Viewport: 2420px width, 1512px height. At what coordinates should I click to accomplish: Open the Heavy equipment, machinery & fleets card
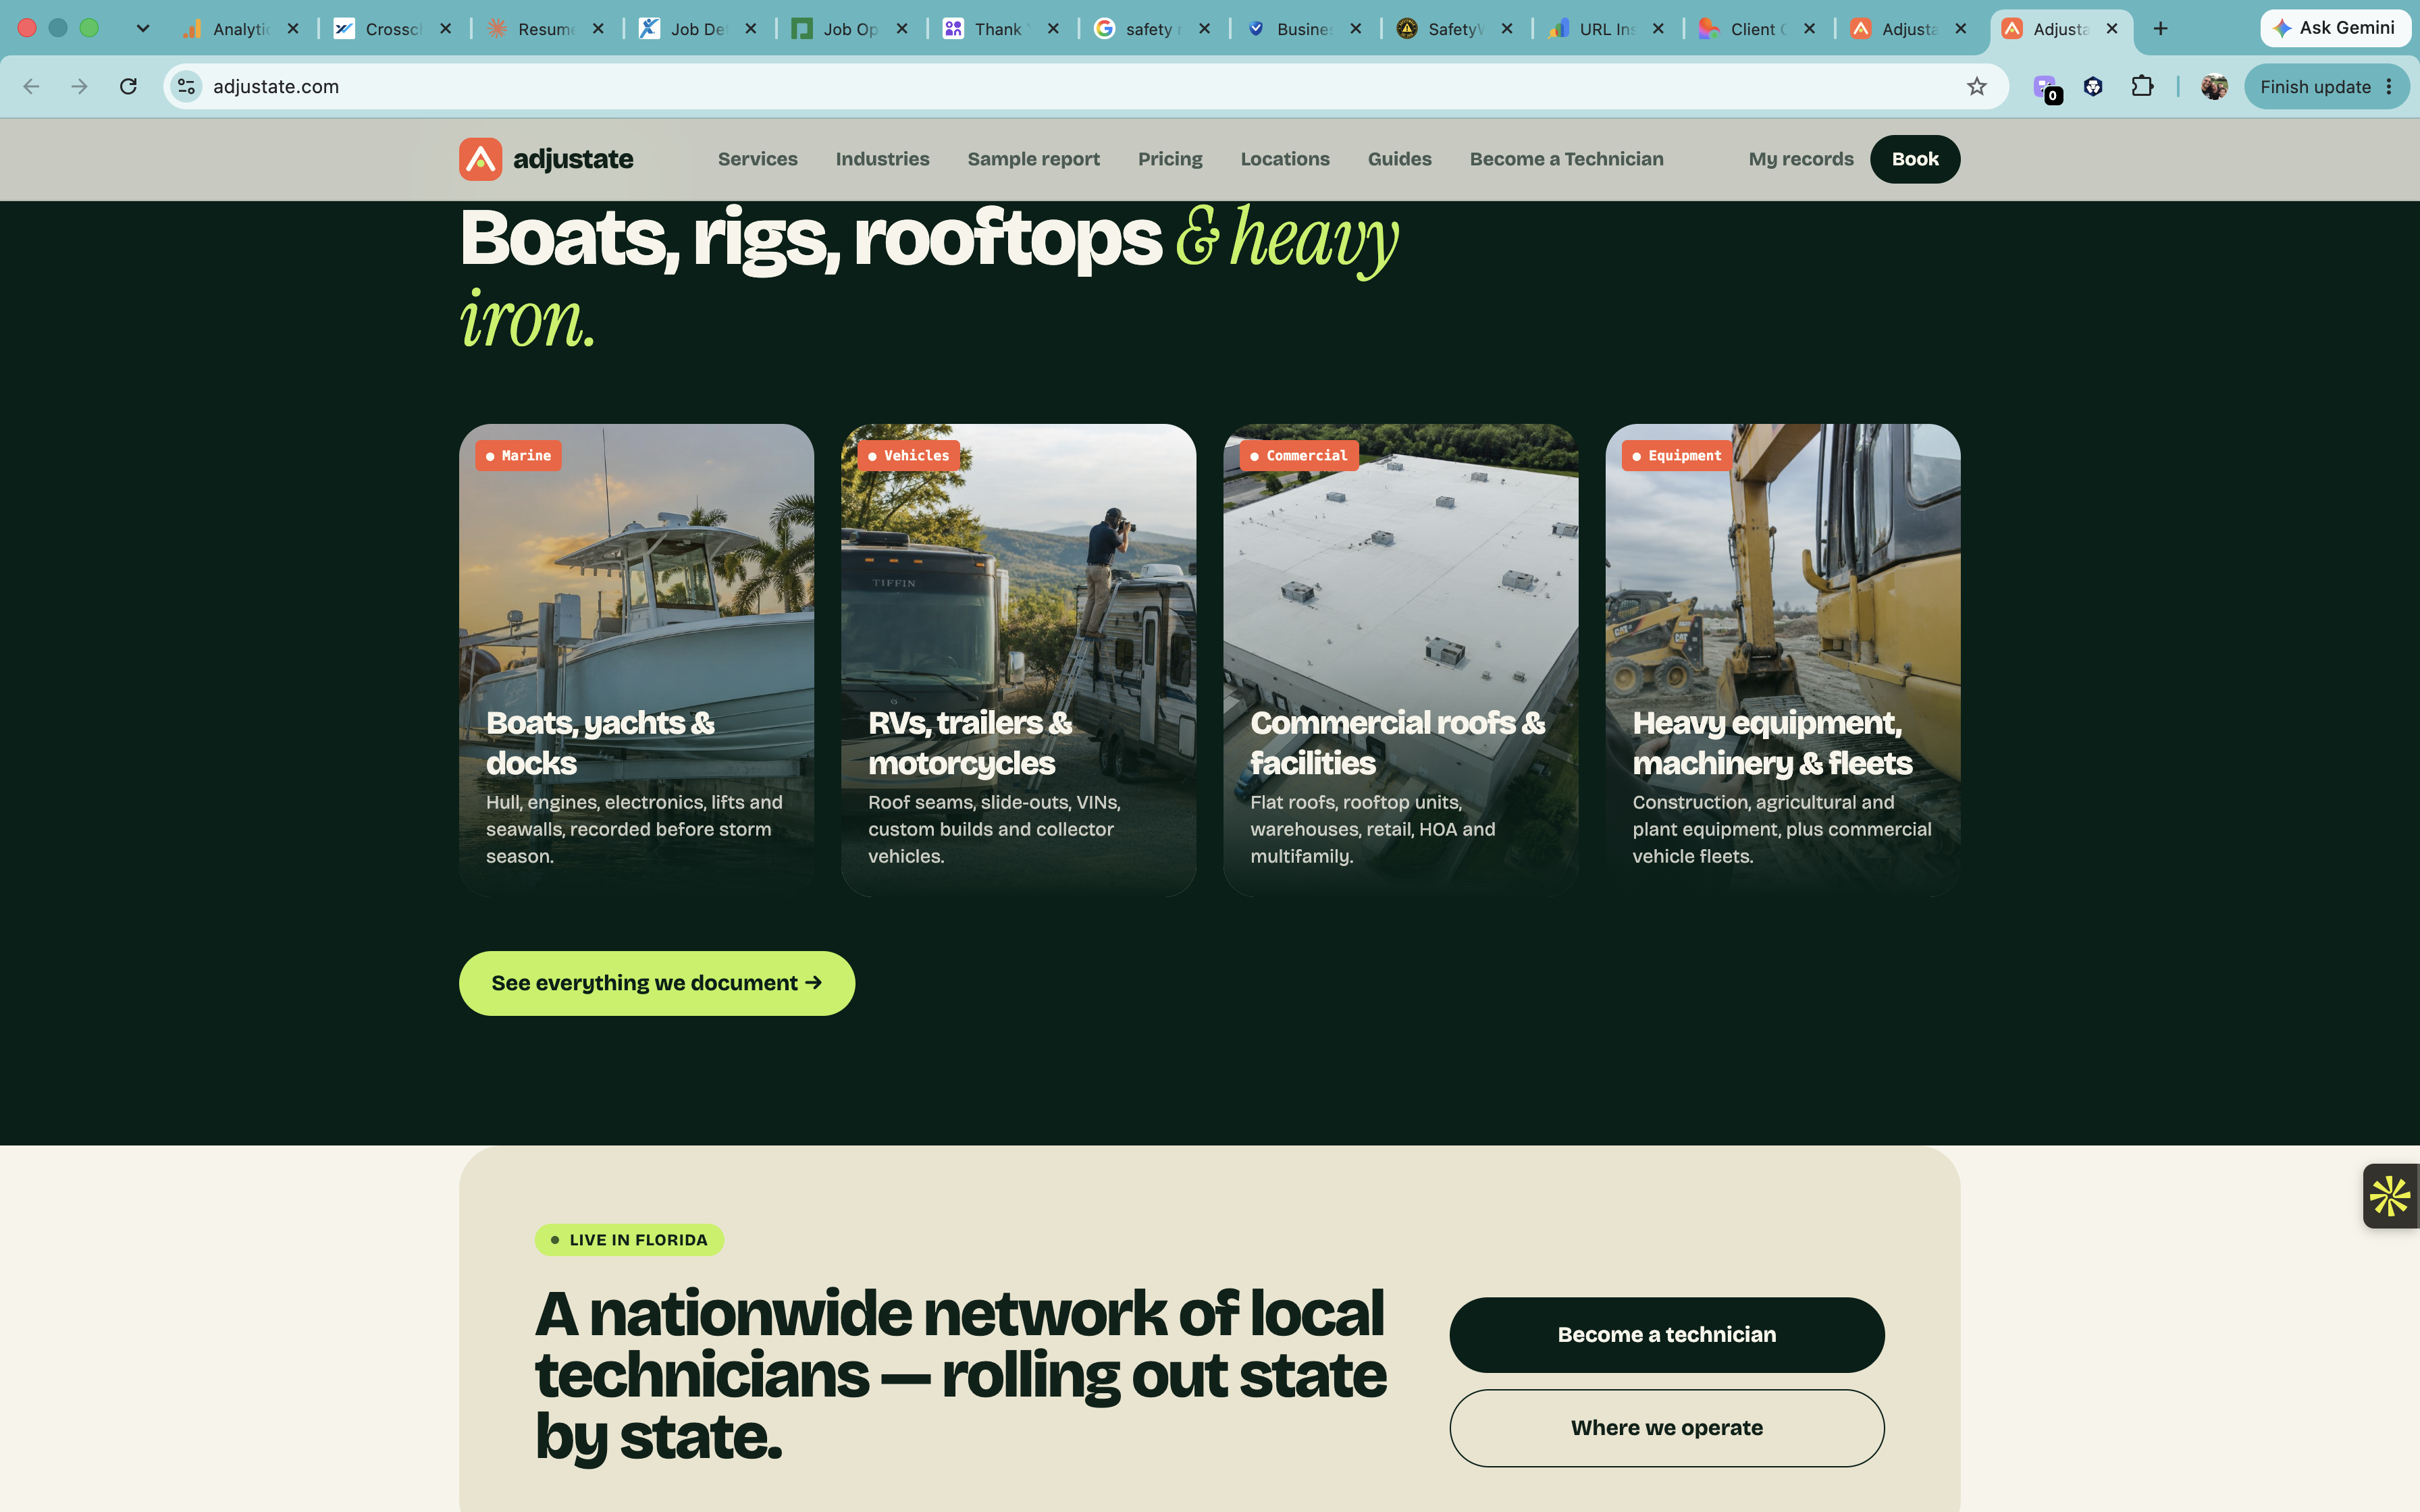coord(1783,660)
